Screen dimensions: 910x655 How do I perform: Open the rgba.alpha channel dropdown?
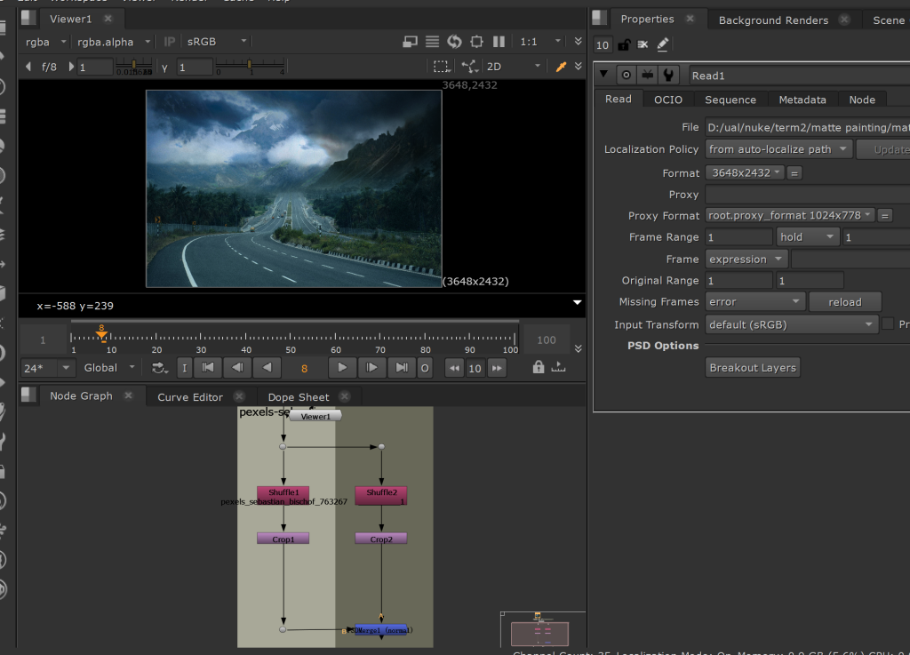113,42
